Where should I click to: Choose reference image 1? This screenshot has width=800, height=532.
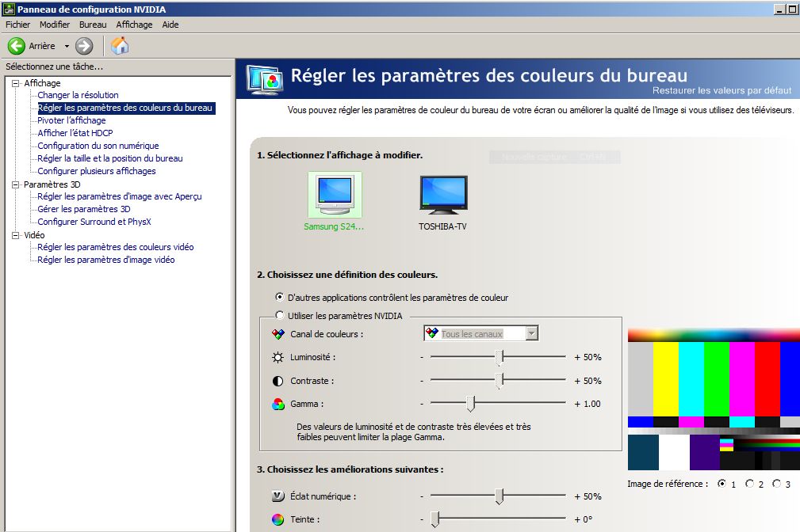click(x=722, y=484)
